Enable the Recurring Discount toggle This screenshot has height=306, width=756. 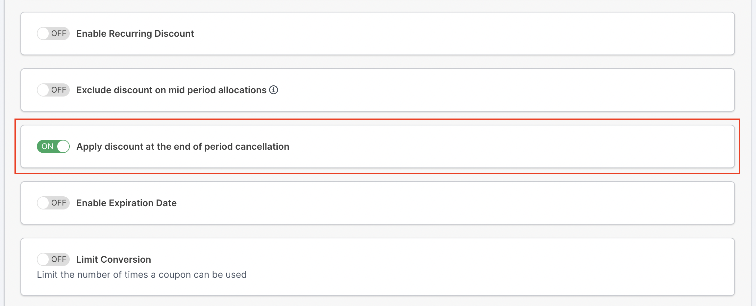pos(53,33)
